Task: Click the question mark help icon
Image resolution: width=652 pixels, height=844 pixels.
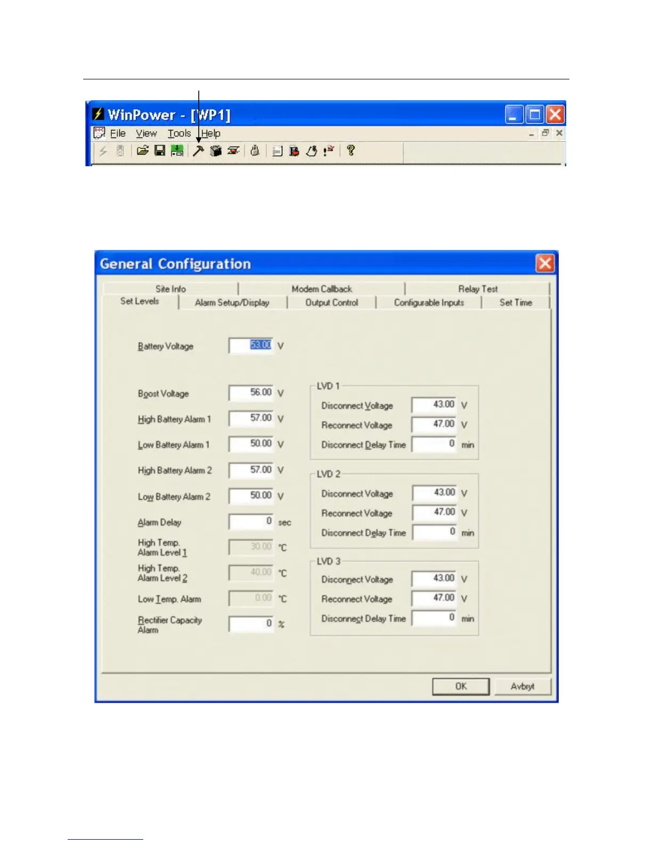Action: [x=351, y=151]
